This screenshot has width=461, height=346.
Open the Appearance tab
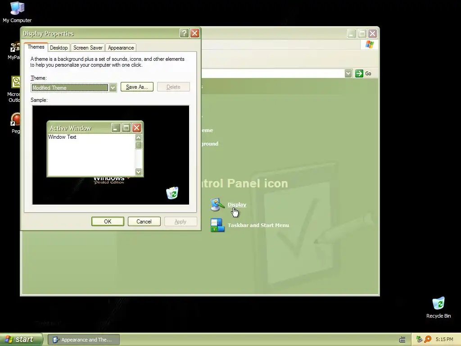(x=121, y=48)
